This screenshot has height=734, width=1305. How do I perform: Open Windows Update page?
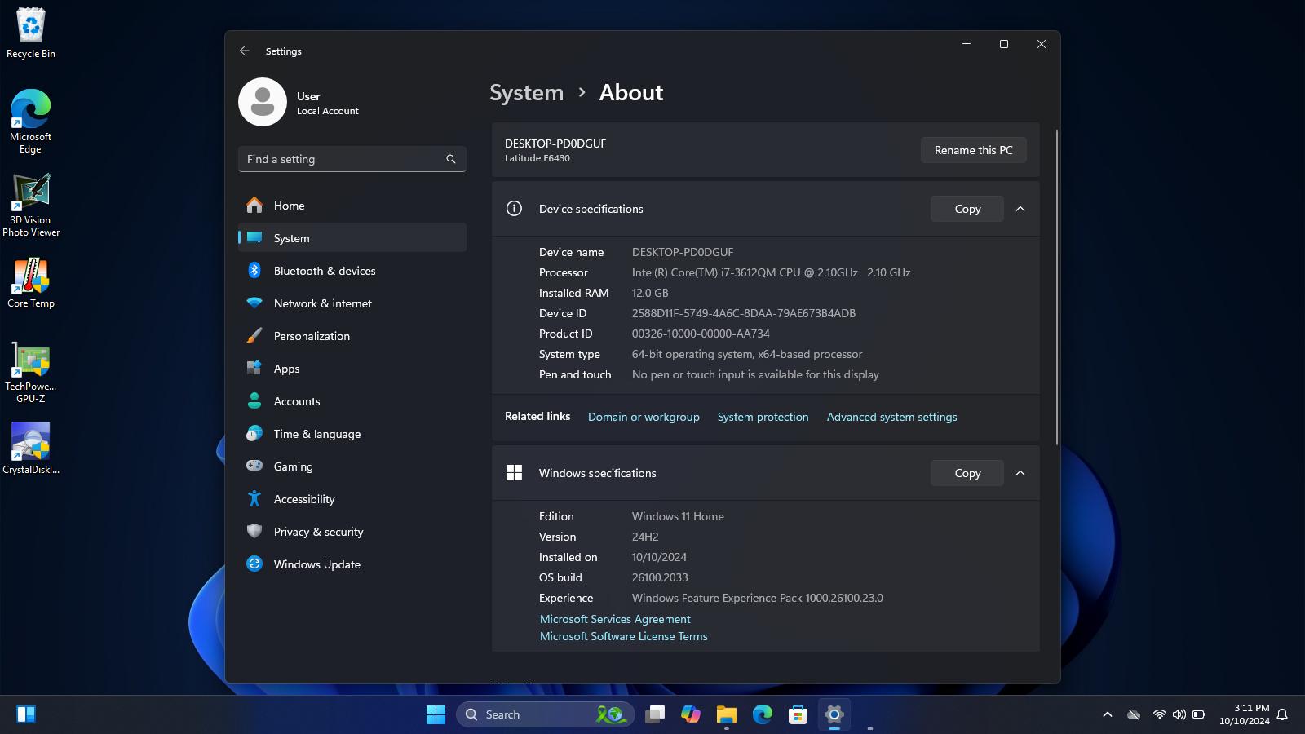tap(352, 564)
